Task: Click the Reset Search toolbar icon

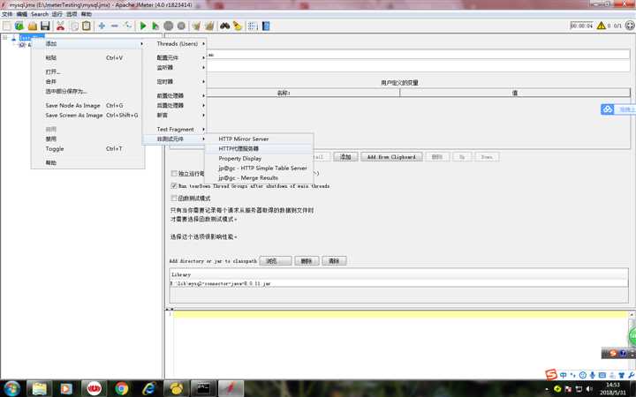Action: tap(238, 26)
